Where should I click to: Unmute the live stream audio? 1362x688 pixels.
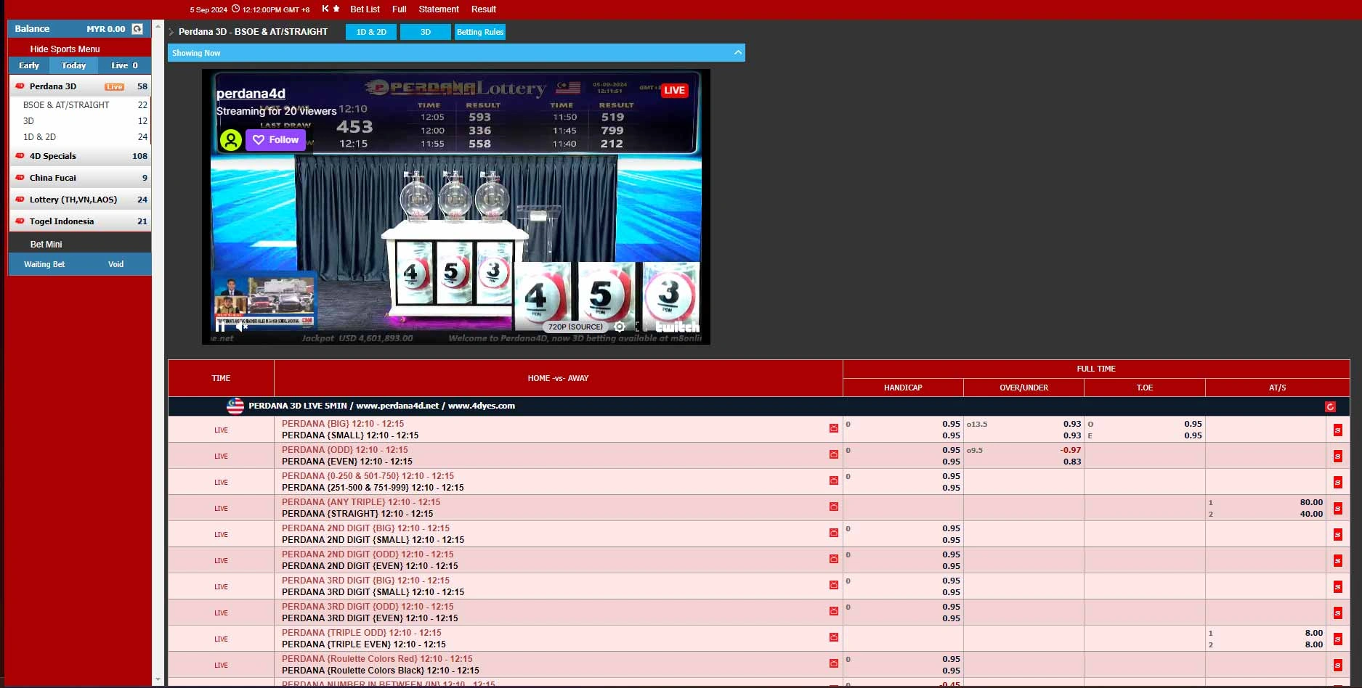point(242,327)
